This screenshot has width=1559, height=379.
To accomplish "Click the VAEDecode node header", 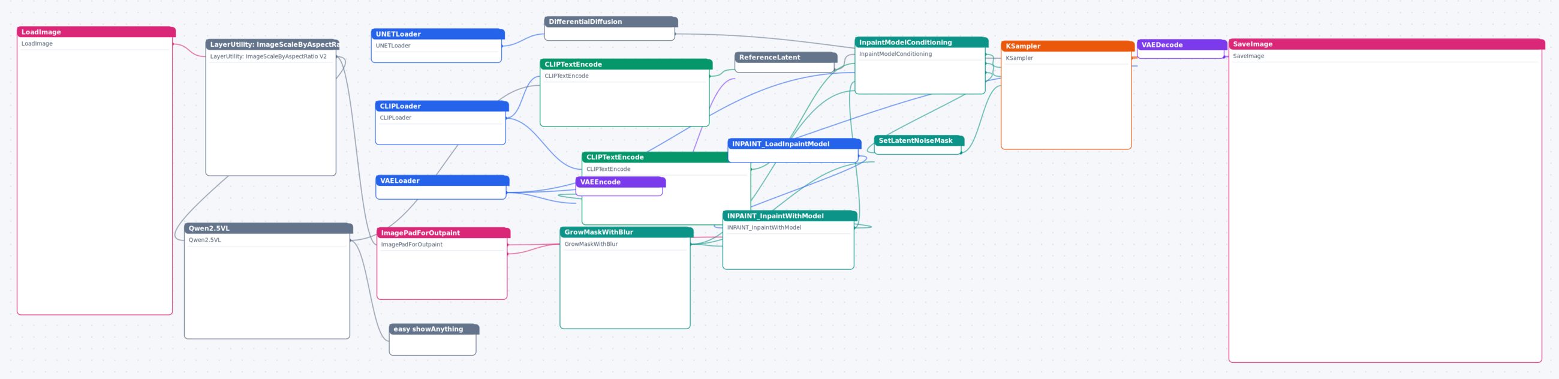I will point(1182,45).
